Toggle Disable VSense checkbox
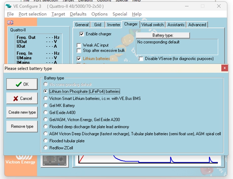 coord(141,59)
